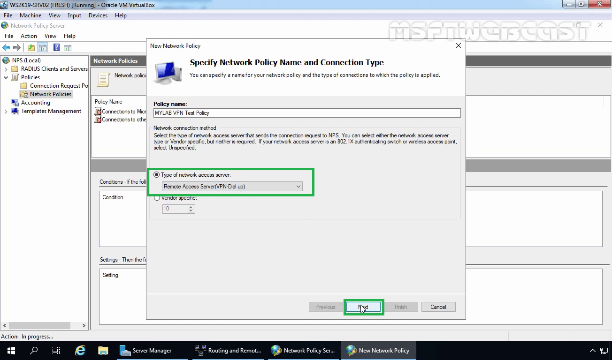Switch to Routing and Remote Access taskbar button
612x360 pixels.
tap(229, 351)
